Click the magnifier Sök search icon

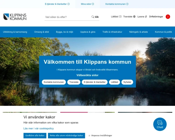(x=93, y=17)
